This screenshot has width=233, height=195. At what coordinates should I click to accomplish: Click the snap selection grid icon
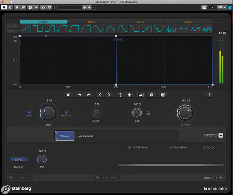pyautogui.click(x=141, y=95)
